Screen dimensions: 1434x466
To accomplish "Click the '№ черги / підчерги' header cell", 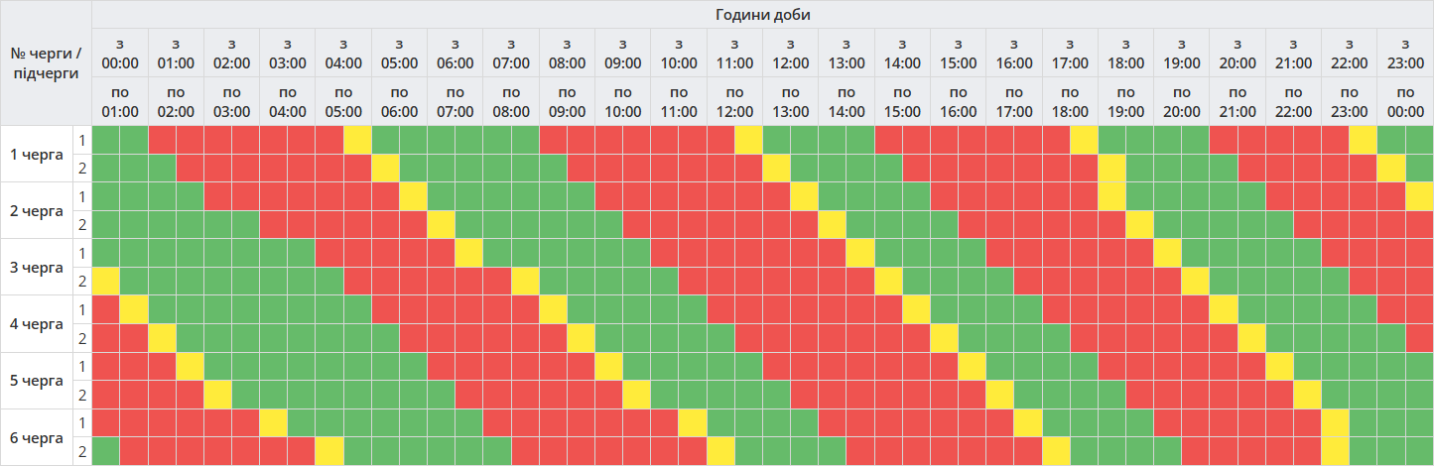I will coord(46,62).
